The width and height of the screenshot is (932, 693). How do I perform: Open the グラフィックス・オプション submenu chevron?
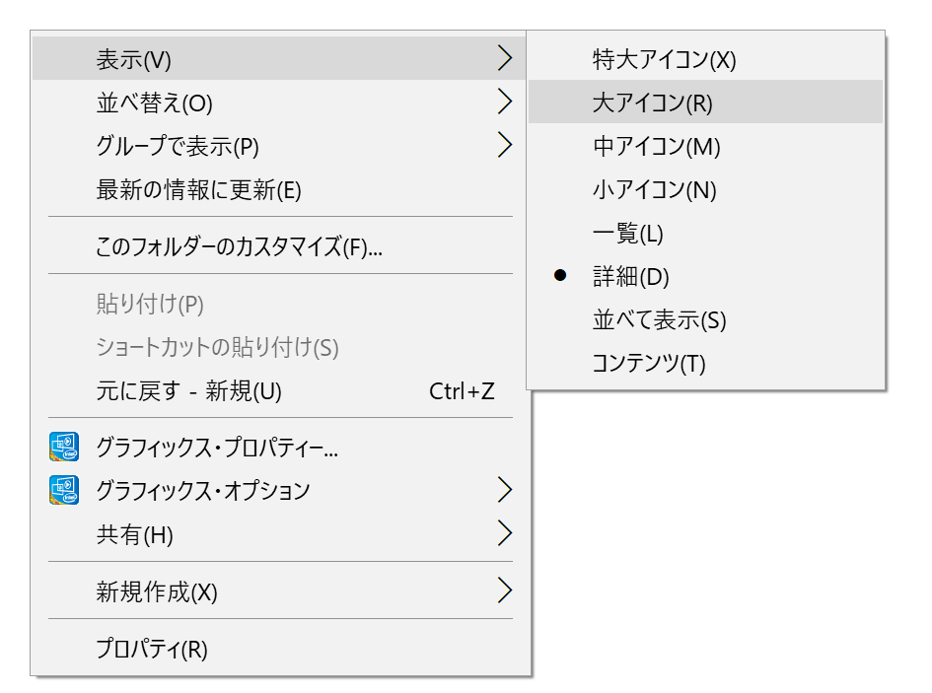click(505, 490)
